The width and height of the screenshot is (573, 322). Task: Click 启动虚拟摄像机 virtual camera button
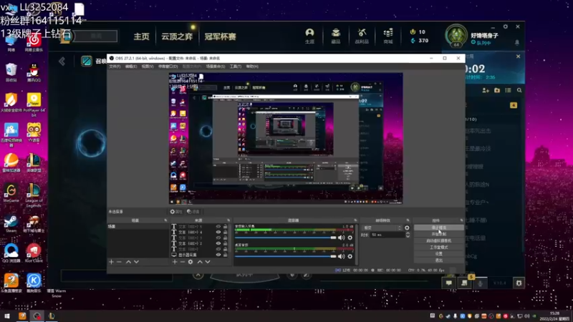[x=439, y=240]
